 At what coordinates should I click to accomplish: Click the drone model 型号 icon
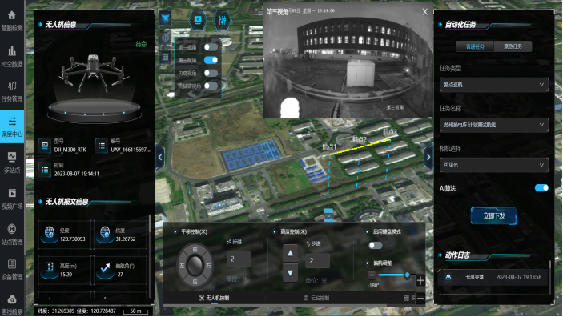coord(45,146)
